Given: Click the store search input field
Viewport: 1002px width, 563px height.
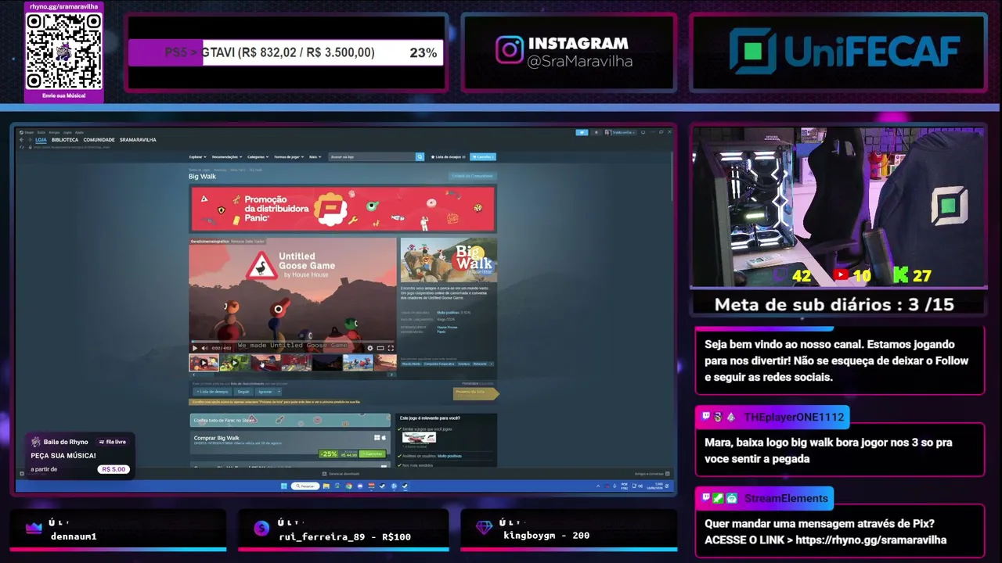Looking at the screenshot, I should [x=372, y=156].
